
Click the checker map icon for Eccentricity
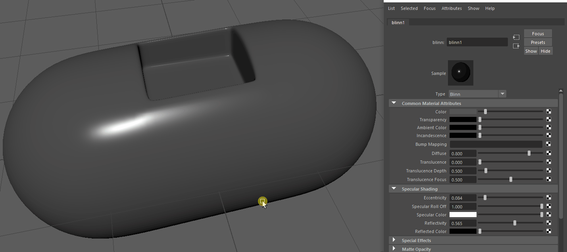click(549, 197)
